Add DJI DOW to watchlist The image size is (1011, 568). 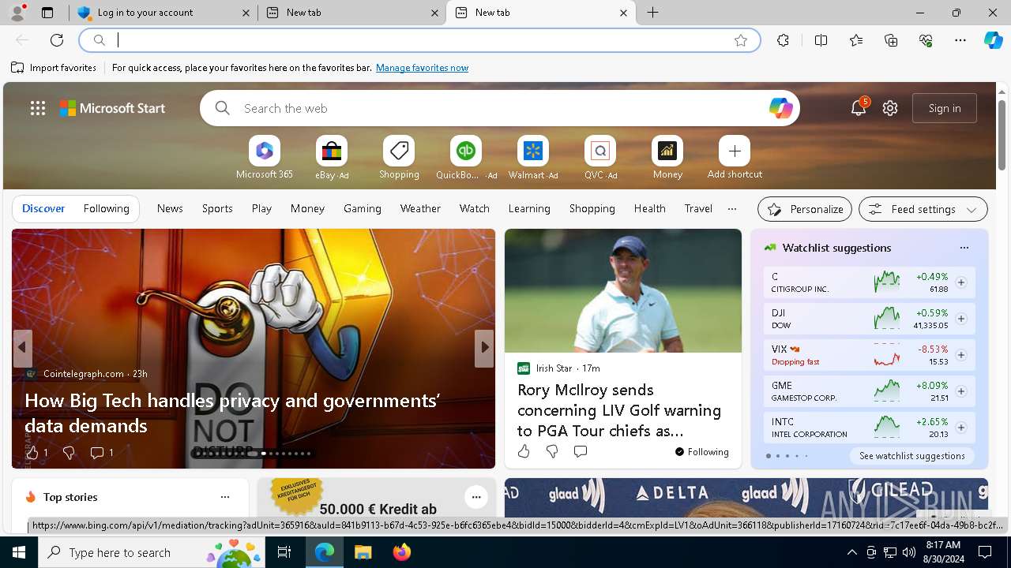pyautogui.click(x=961, y=319)
